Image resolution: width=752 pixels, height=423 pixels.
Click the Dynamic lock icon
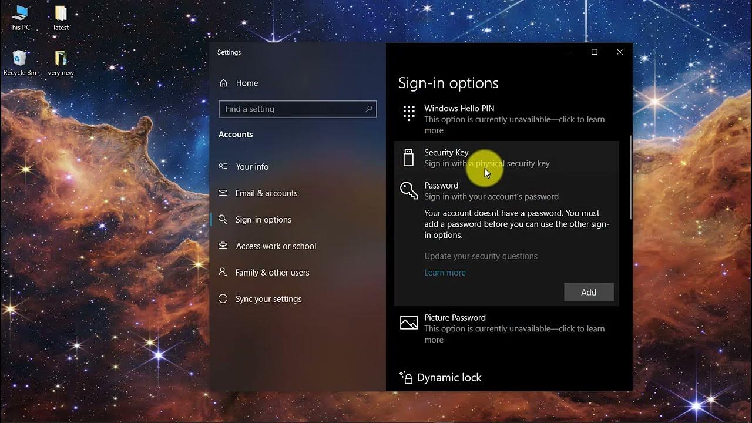point(406,377)
